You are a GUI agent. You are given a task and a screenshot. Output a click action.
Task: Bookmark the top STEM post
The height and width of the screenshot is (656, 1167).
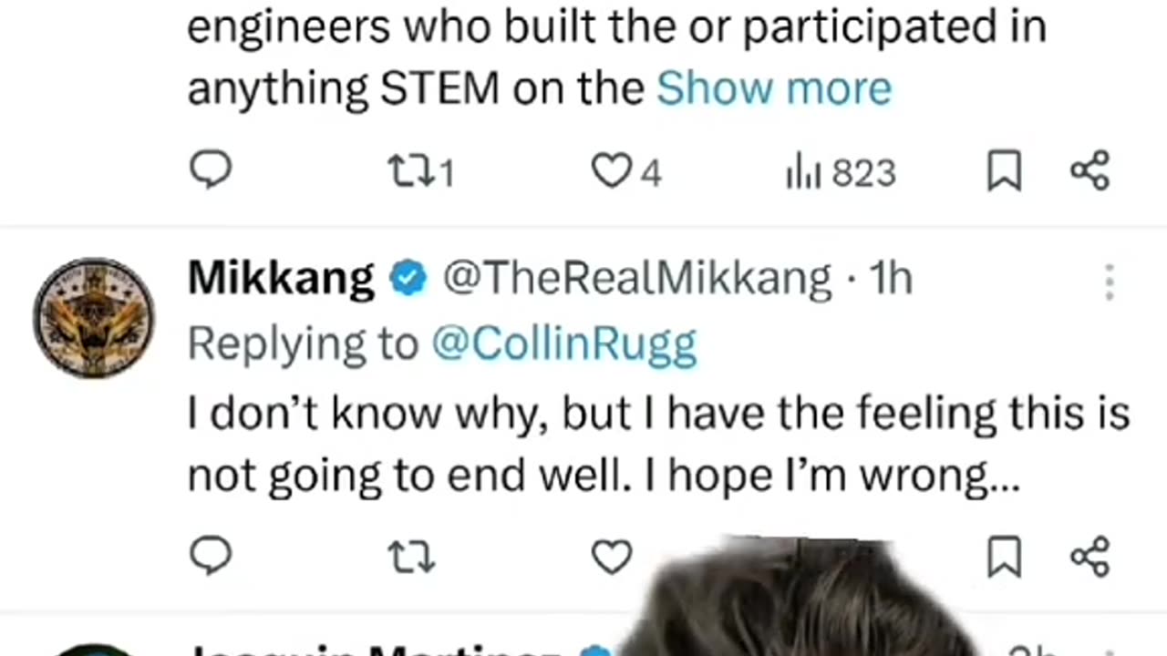(1004, 171)
